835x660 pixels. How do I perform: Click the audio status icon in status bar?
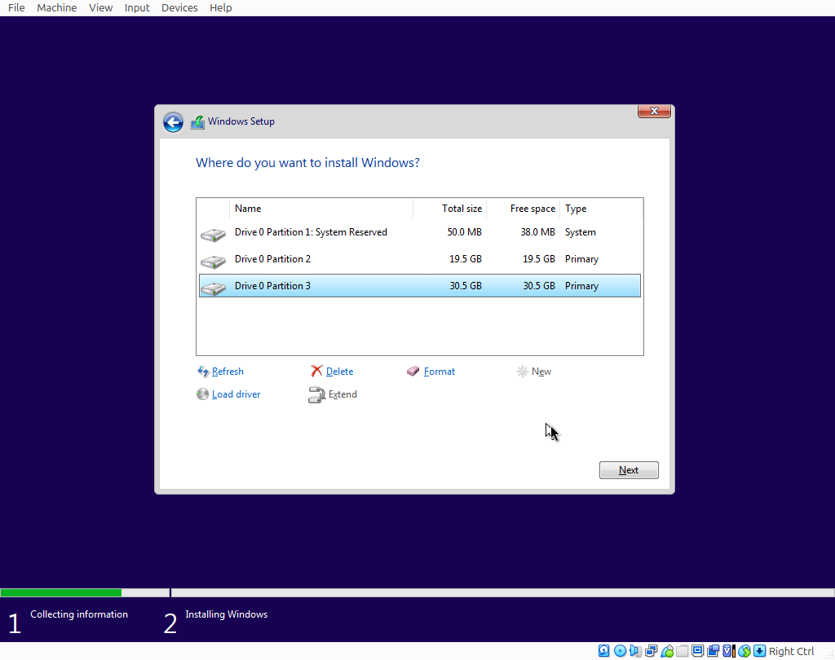click(x=635, y=651)
